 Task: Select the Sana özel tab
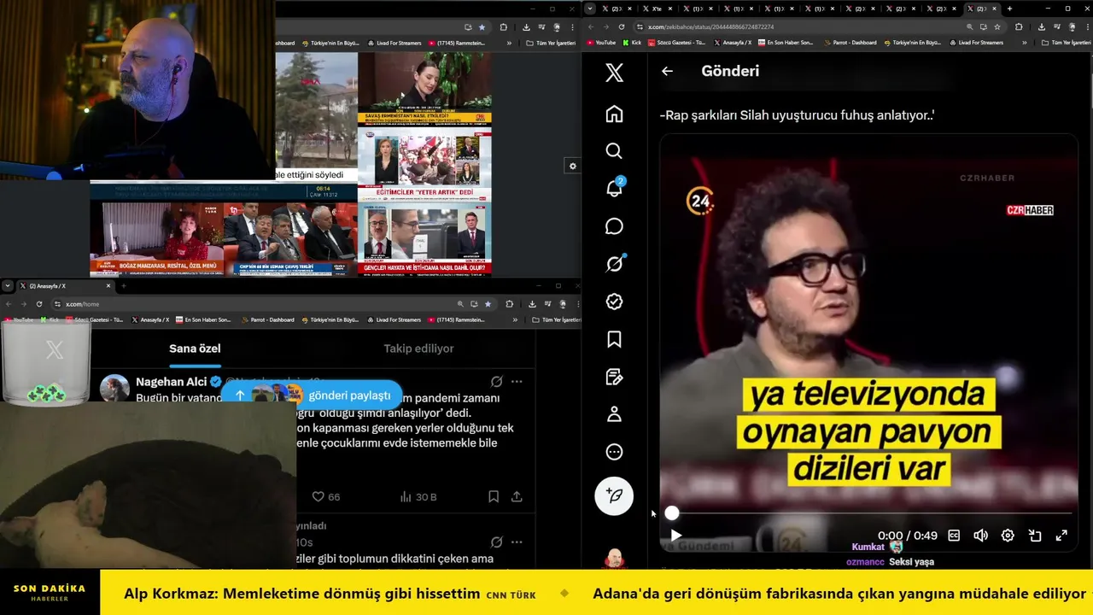point(195,348)
